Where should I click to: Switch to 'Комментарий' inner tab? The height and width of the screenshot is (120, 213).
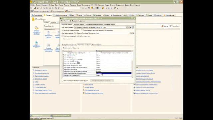[x=96, y=45]
